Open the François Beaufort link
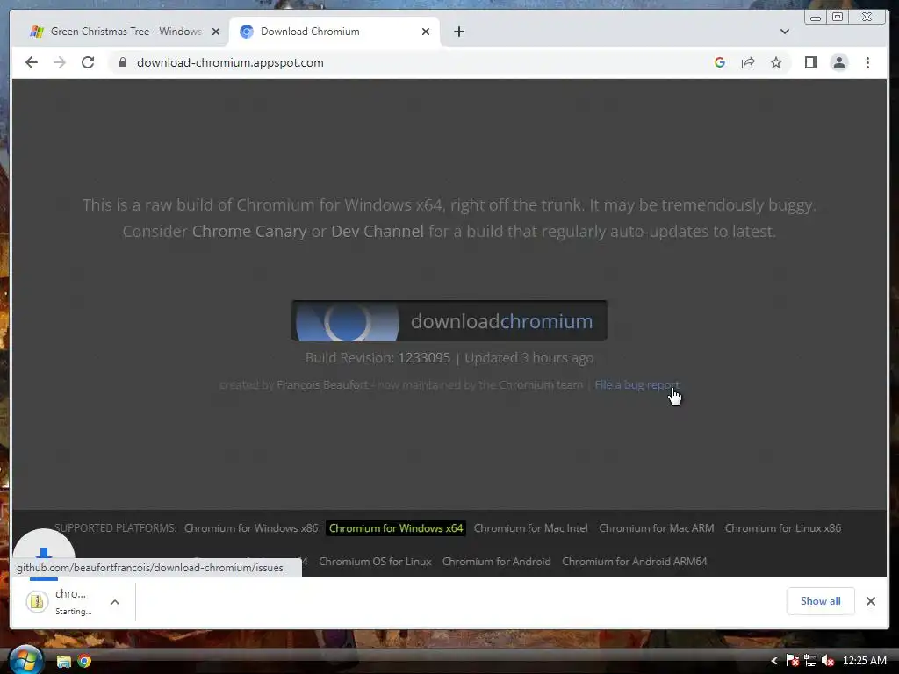This screenshot has width=899, height=674. [322, 384]
